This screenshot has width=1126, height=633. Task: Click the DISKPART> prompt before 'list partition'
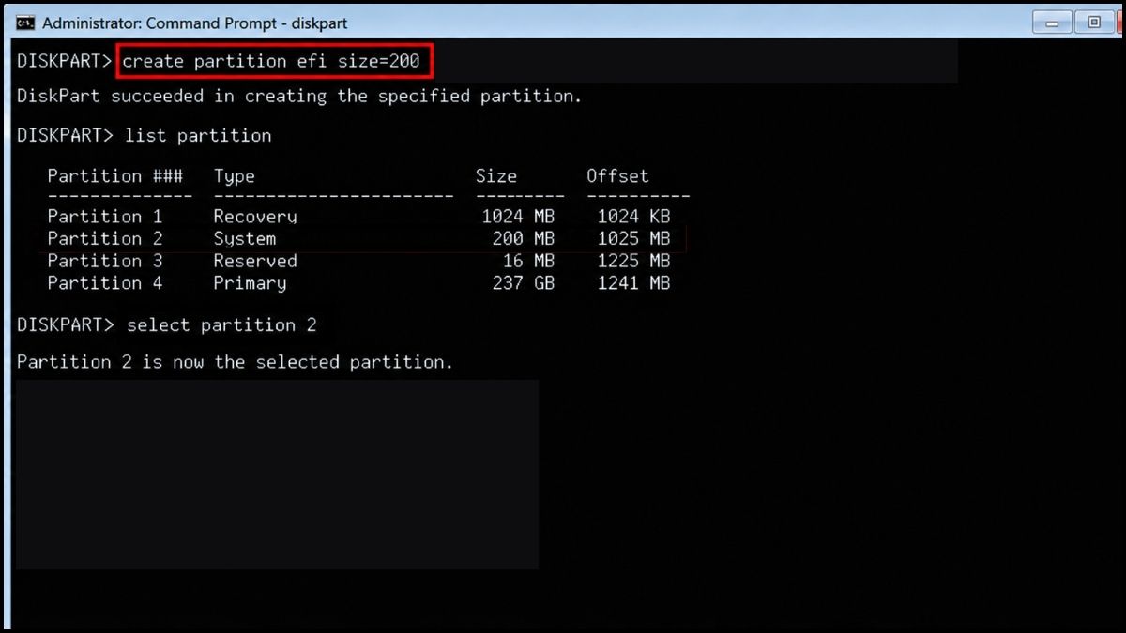point(65,136)
